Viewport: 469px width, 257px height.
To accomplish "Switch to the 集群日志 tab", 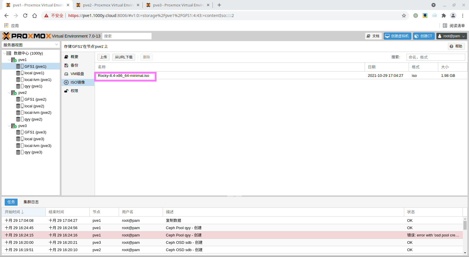I will tap(31, 202).
